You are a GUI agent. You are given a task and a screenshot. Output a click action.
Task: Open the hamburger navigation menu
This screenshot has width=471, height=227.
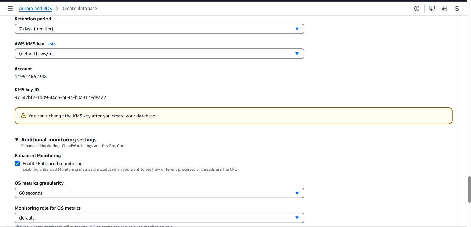coord(10,9)
